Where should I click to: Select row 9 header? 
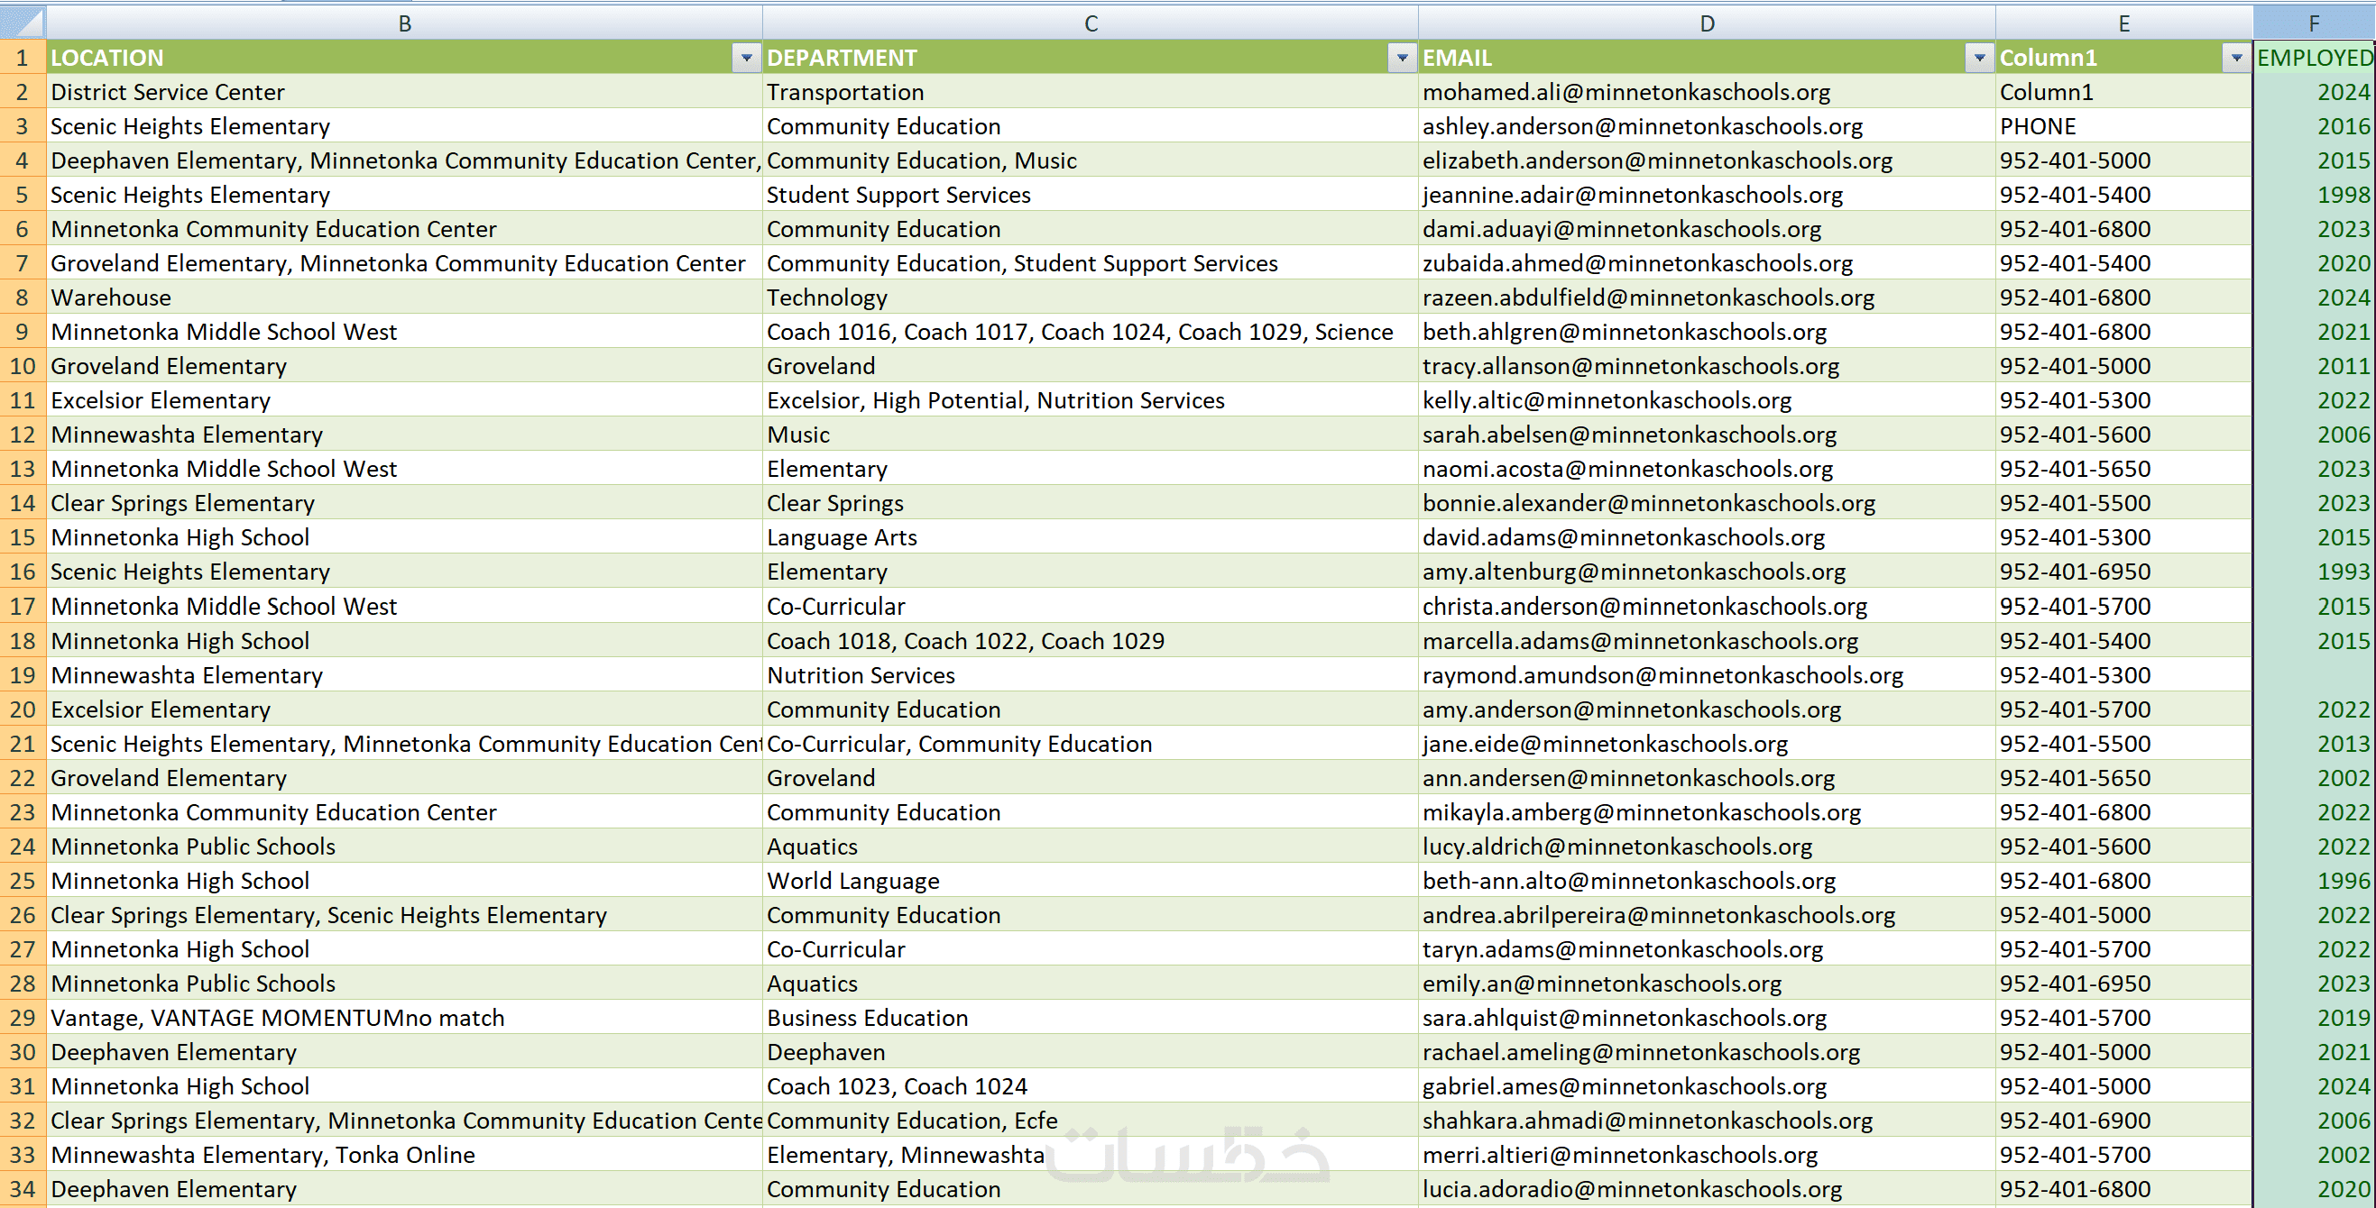click(x=23, y=332)
